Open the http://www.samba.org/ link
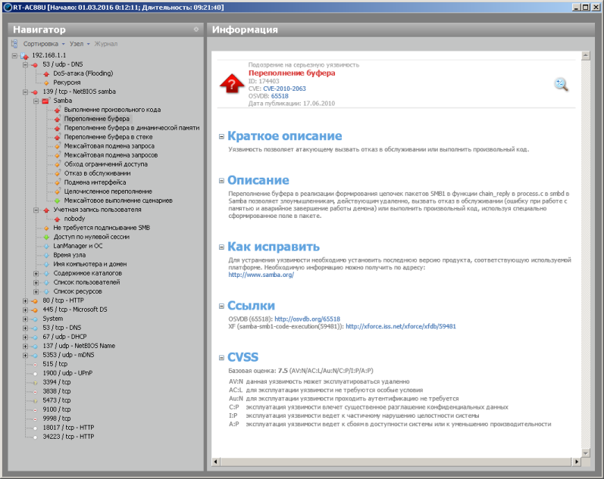This screenshot has height=479, width=604. coord(261,275)
